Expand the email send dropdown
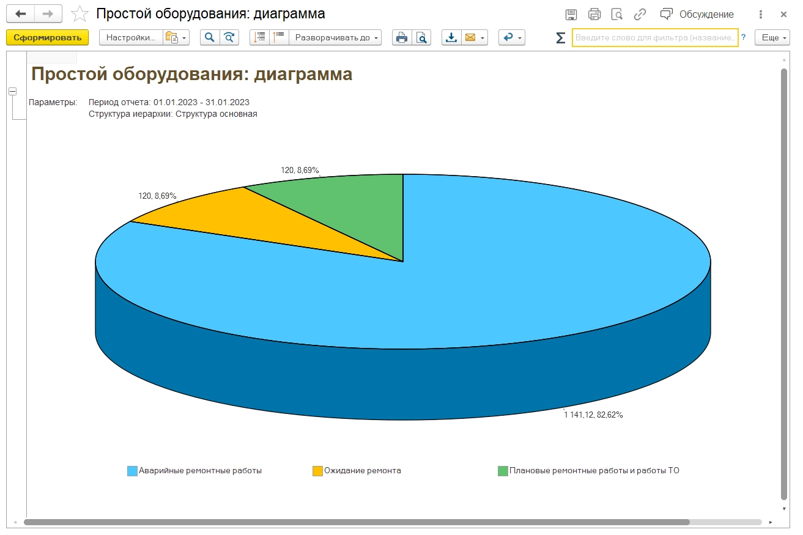The width and height of the screenshot is (803, 535). tap(484, 38)
